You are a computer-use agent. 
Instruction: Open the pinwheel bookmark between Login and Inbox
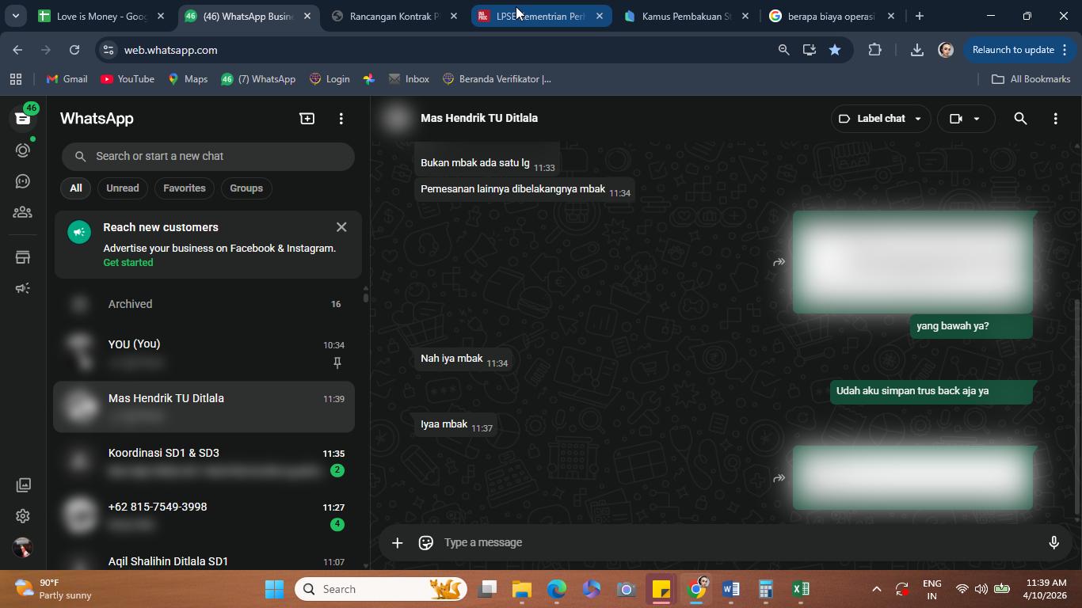(x=369, y=79)
